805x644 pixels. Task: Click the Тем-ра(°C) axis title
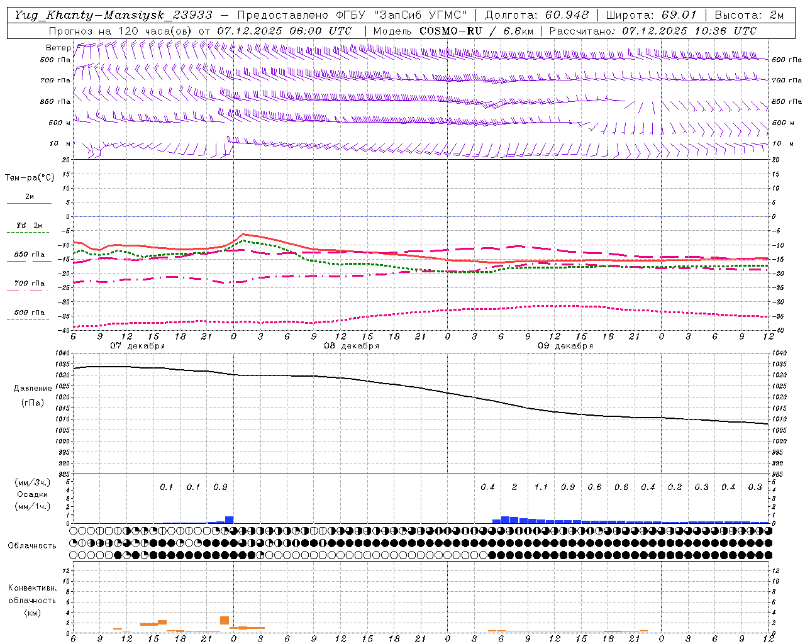(x=30, y=178)
